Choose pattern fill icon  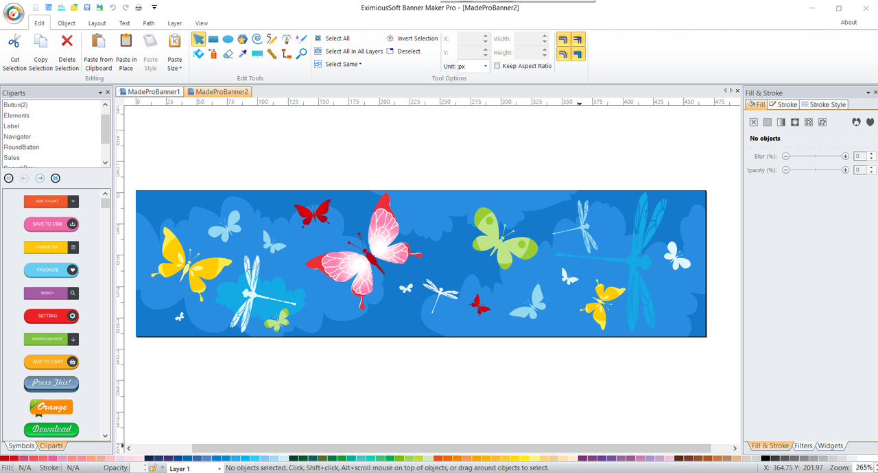(808, 122)
